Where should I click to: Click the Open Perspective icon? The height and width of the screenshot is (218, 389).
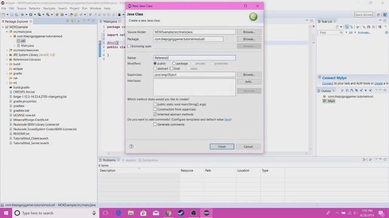(x=379, y=15)
